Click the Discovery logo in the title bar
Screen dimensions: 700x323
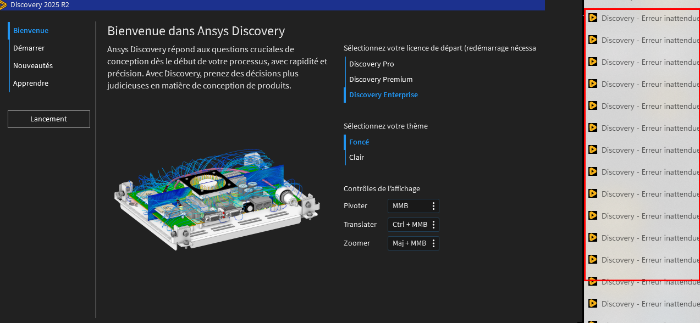[x=4, y=5]
